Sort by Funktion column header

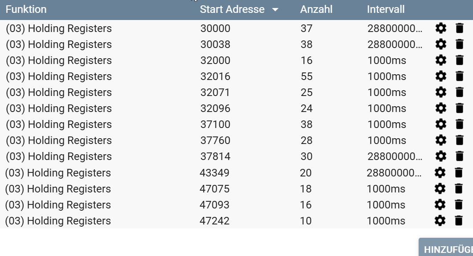pyautogui.click(x=26, y=9)
